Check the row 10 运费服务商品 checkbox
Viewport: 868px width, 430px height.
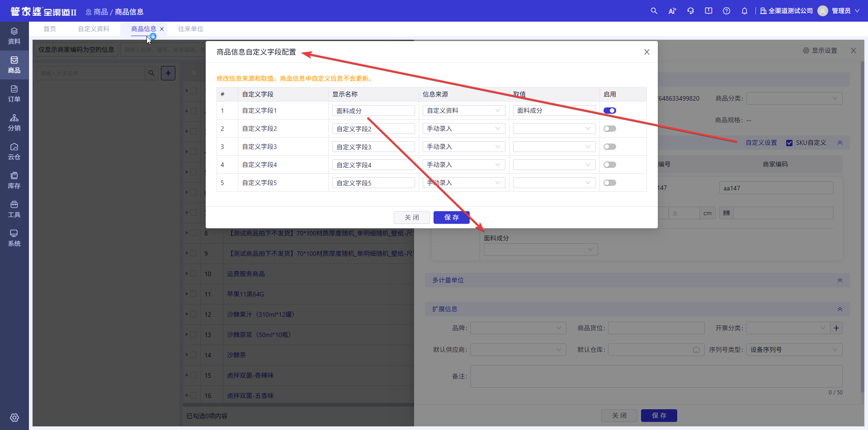point(193,273)
